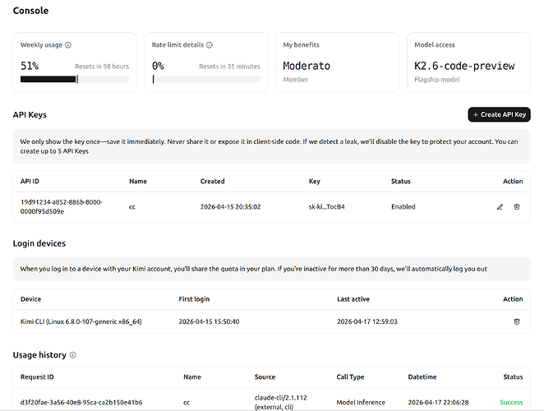Click the K2.6-code-preview model name
This screenshot has height=411, width=544.
[x=464, y=66]
